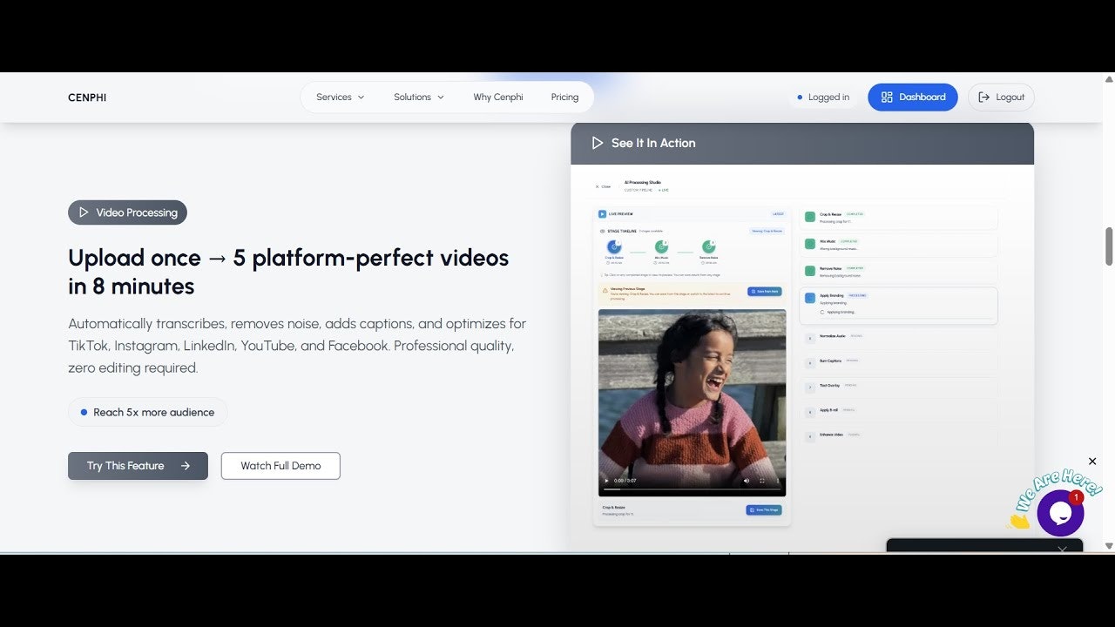Click the Text Overlay pending step
1115x627 pixels.
click(898, 387)
